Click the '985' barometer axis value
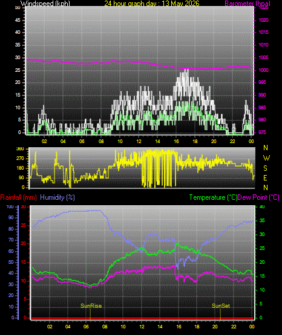Screen dimensions: 282x335 click(262, 107)
